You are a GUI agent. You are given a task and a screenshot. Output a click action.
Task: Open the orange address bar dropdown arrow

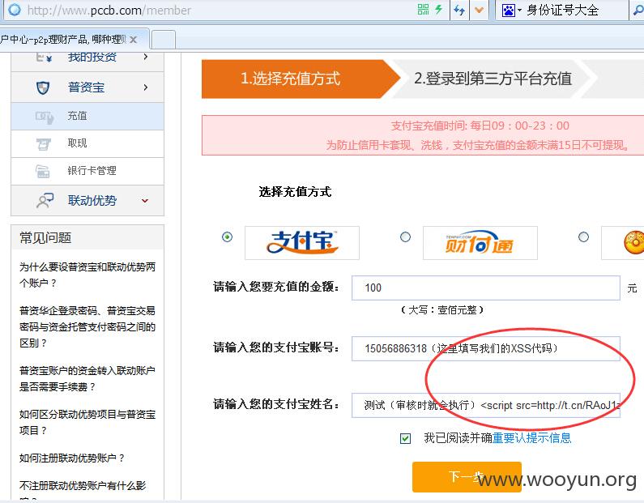479,10
